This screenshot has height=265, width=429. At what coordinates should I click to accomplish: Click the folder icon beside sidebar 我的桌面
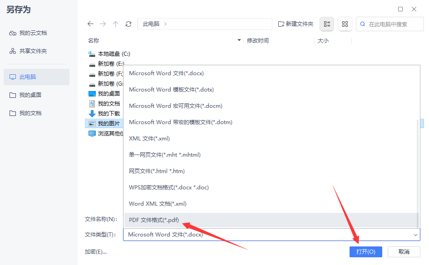(x=13, y=95)
